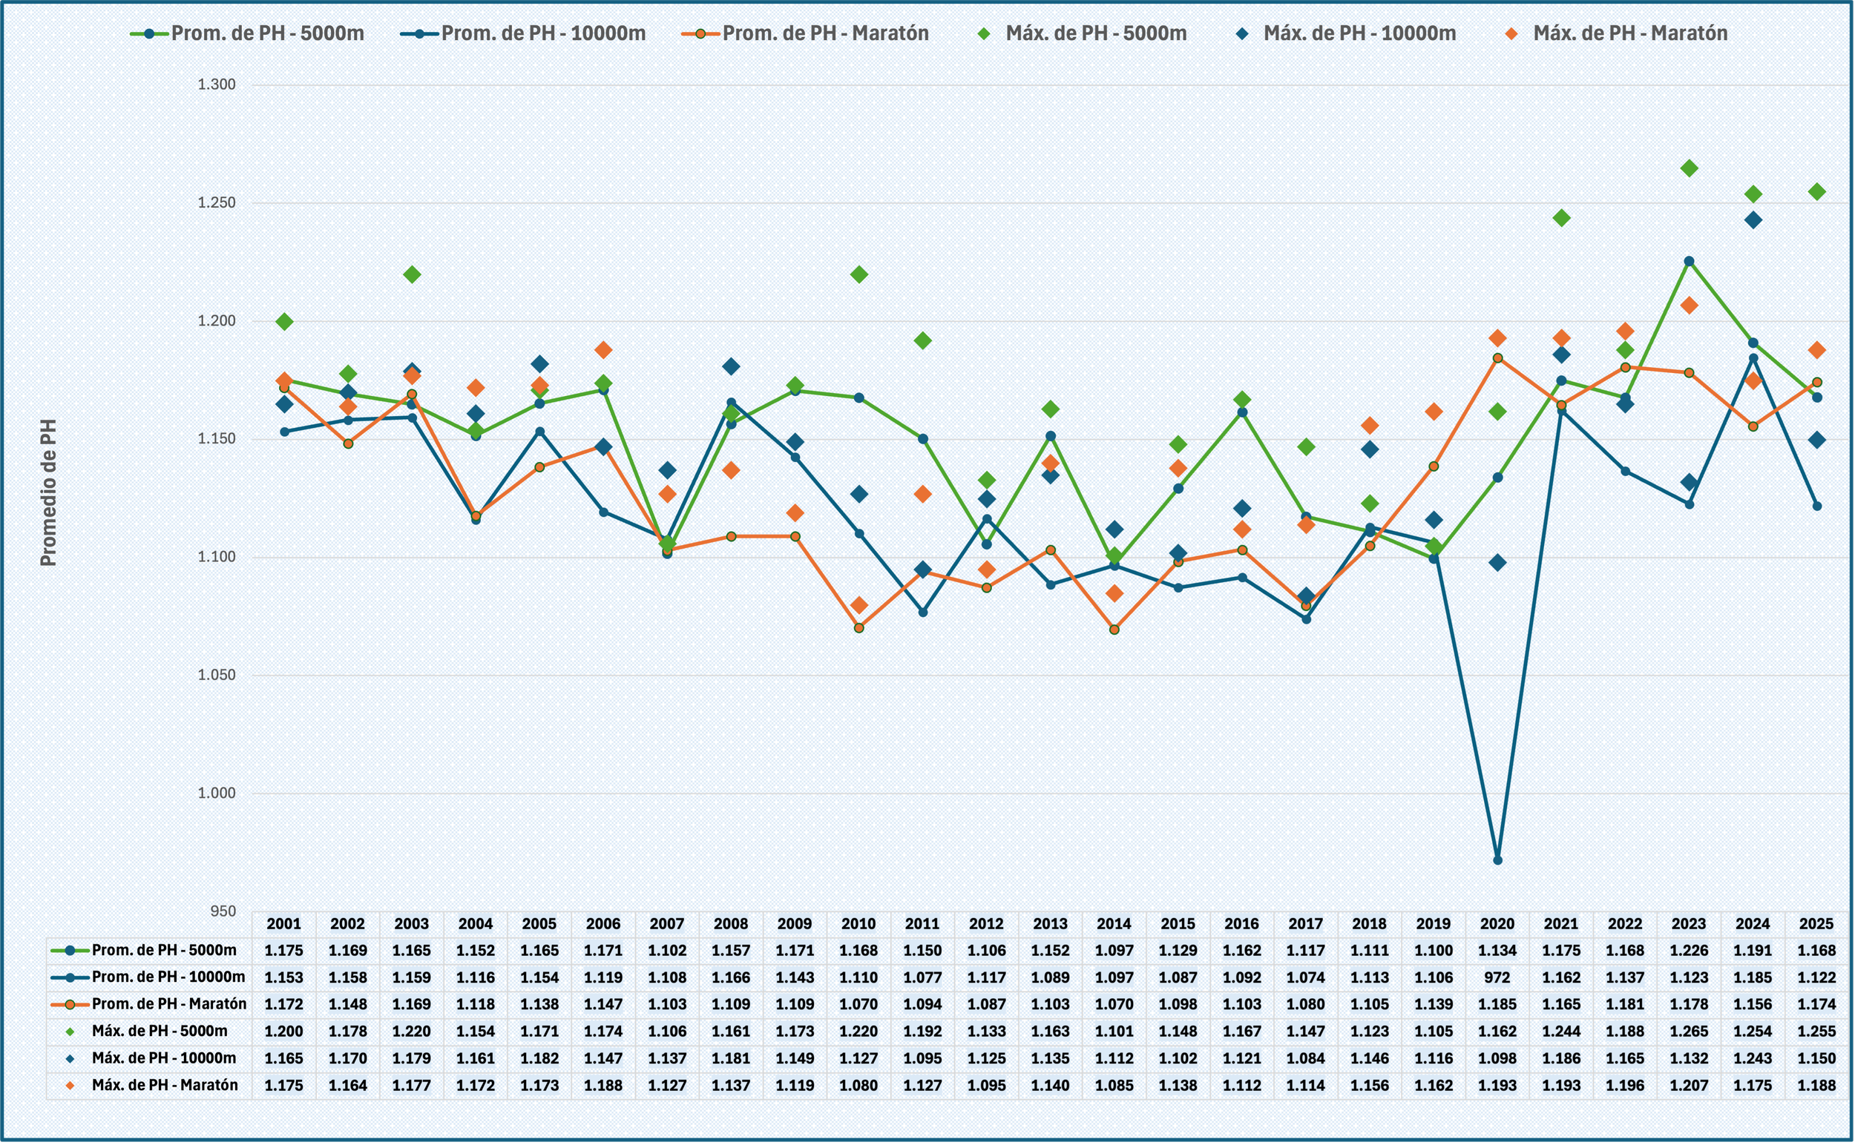Click the orange diamond Máx. de PH - Maratón legend

[x=1511, y=34]
